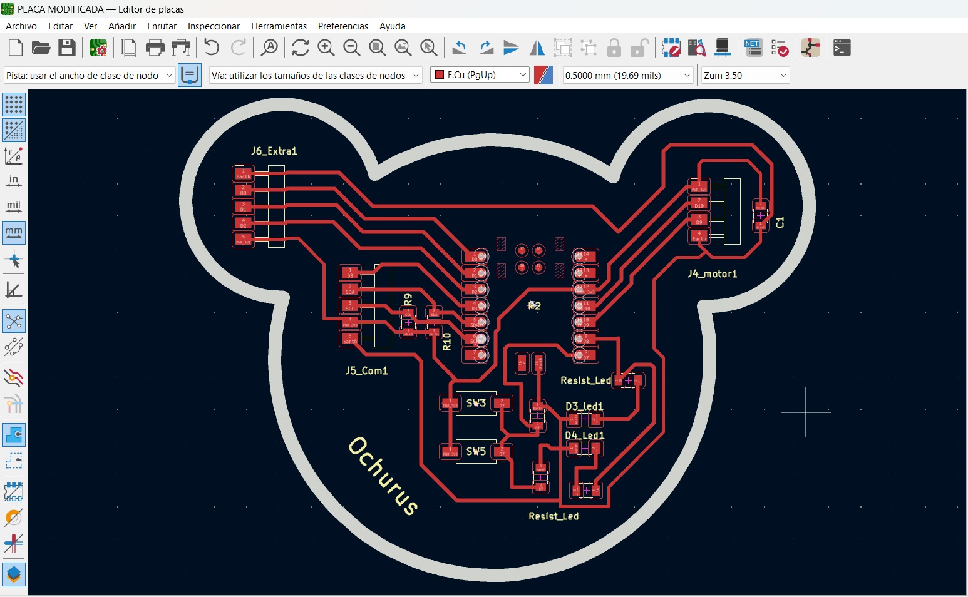
Task: Open the 3D viewer
Action: click(x=723, y=48)
